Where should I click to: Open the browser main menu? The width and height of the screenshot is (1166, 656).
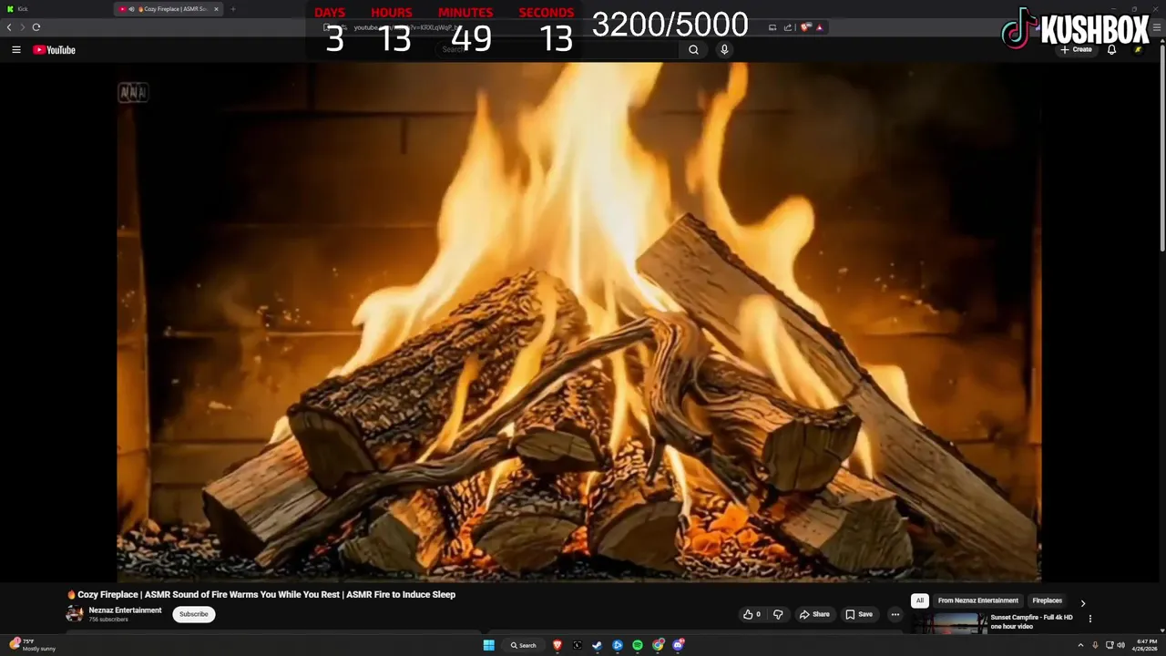(x=1157, y=27)
